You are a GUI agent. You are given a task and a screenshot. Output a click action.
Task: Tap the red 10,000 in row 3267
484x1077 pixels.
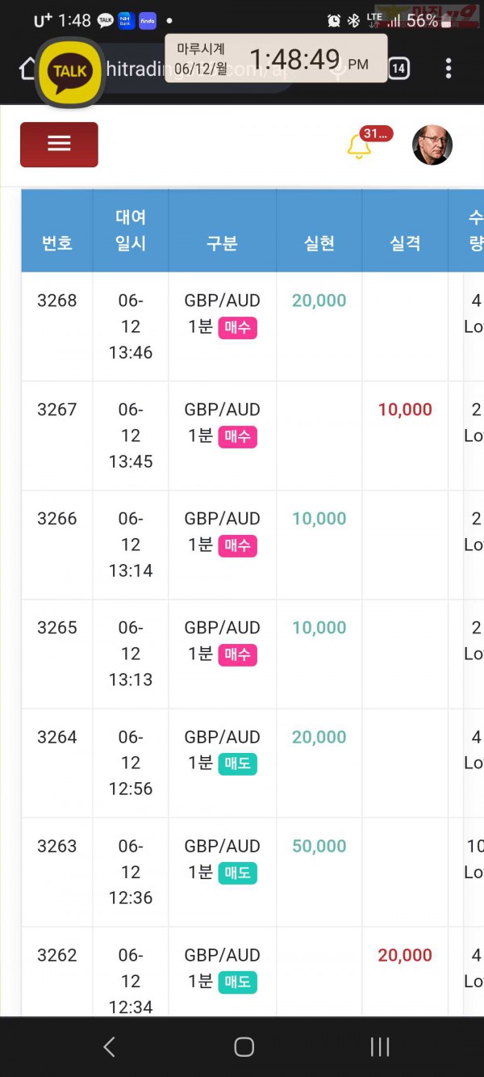pos(405,410)
